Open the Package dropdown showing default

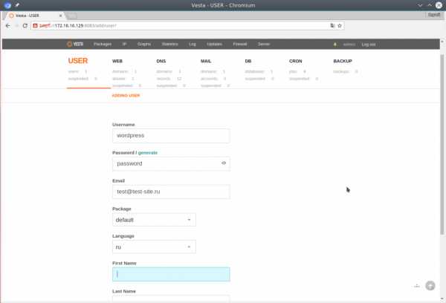tap(154, 220)
